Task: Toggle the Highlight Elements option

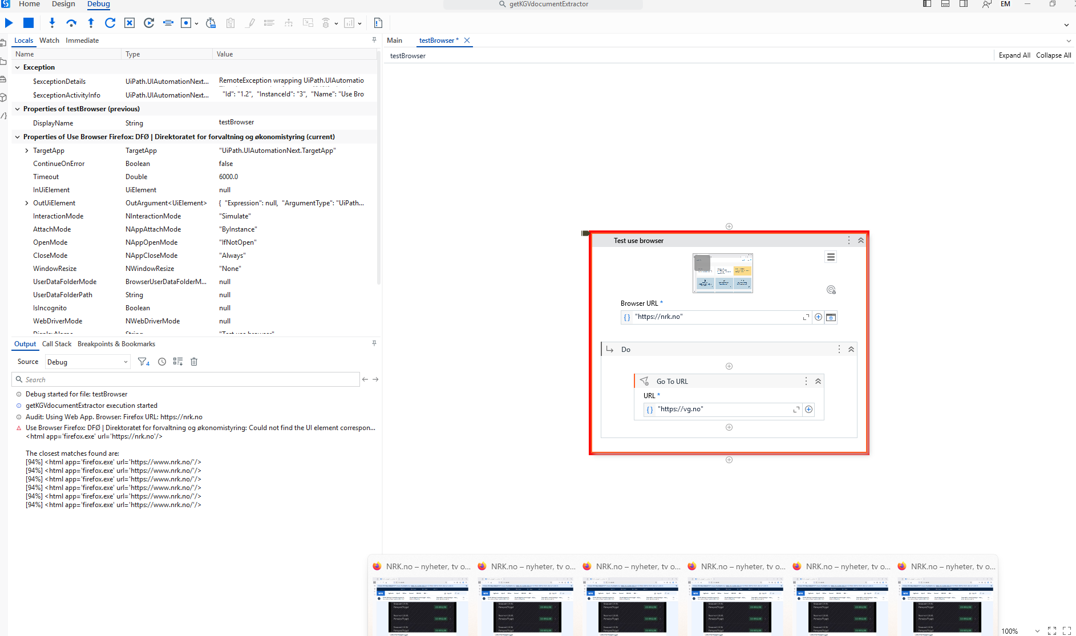Action: click(x=250, y=23)
